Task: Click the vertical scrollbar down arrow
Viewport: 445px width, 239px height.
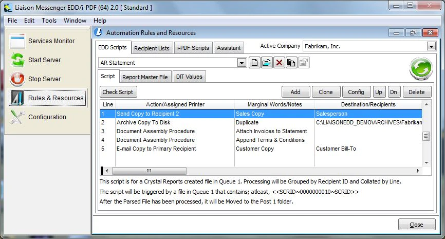Action: click(427, 162)
